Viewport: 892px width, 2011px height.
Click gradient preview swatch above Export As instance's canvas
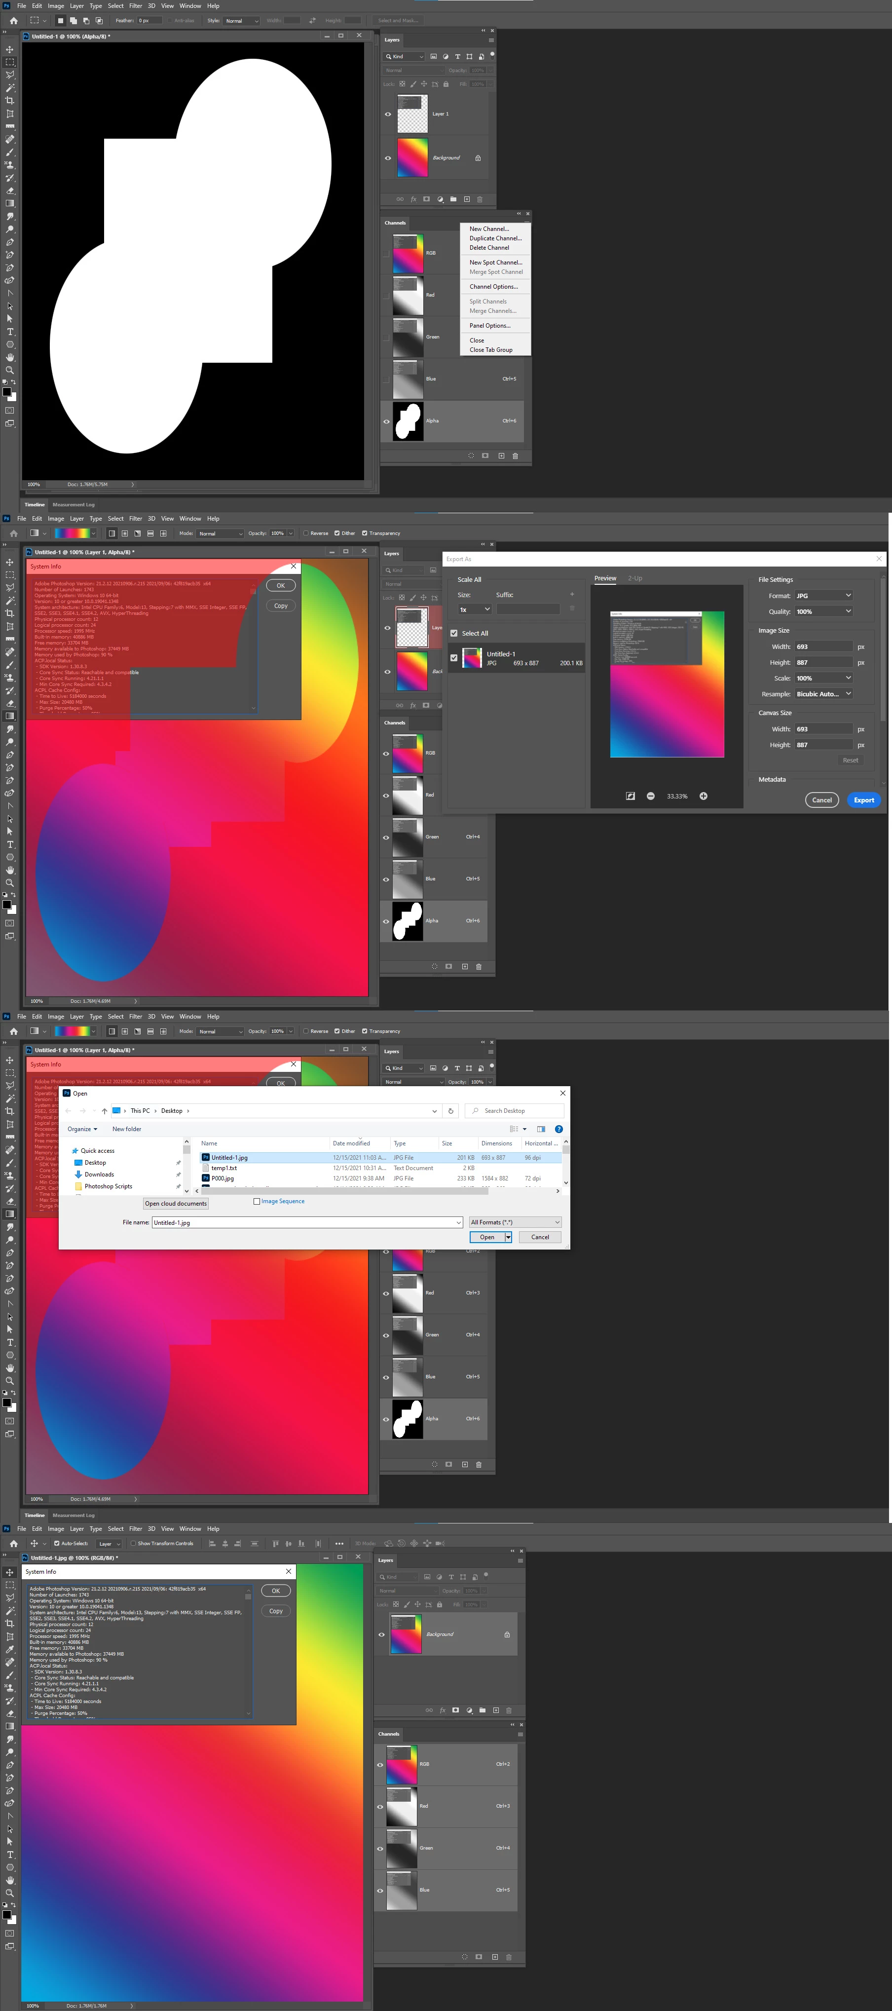(x=72, y=533)
